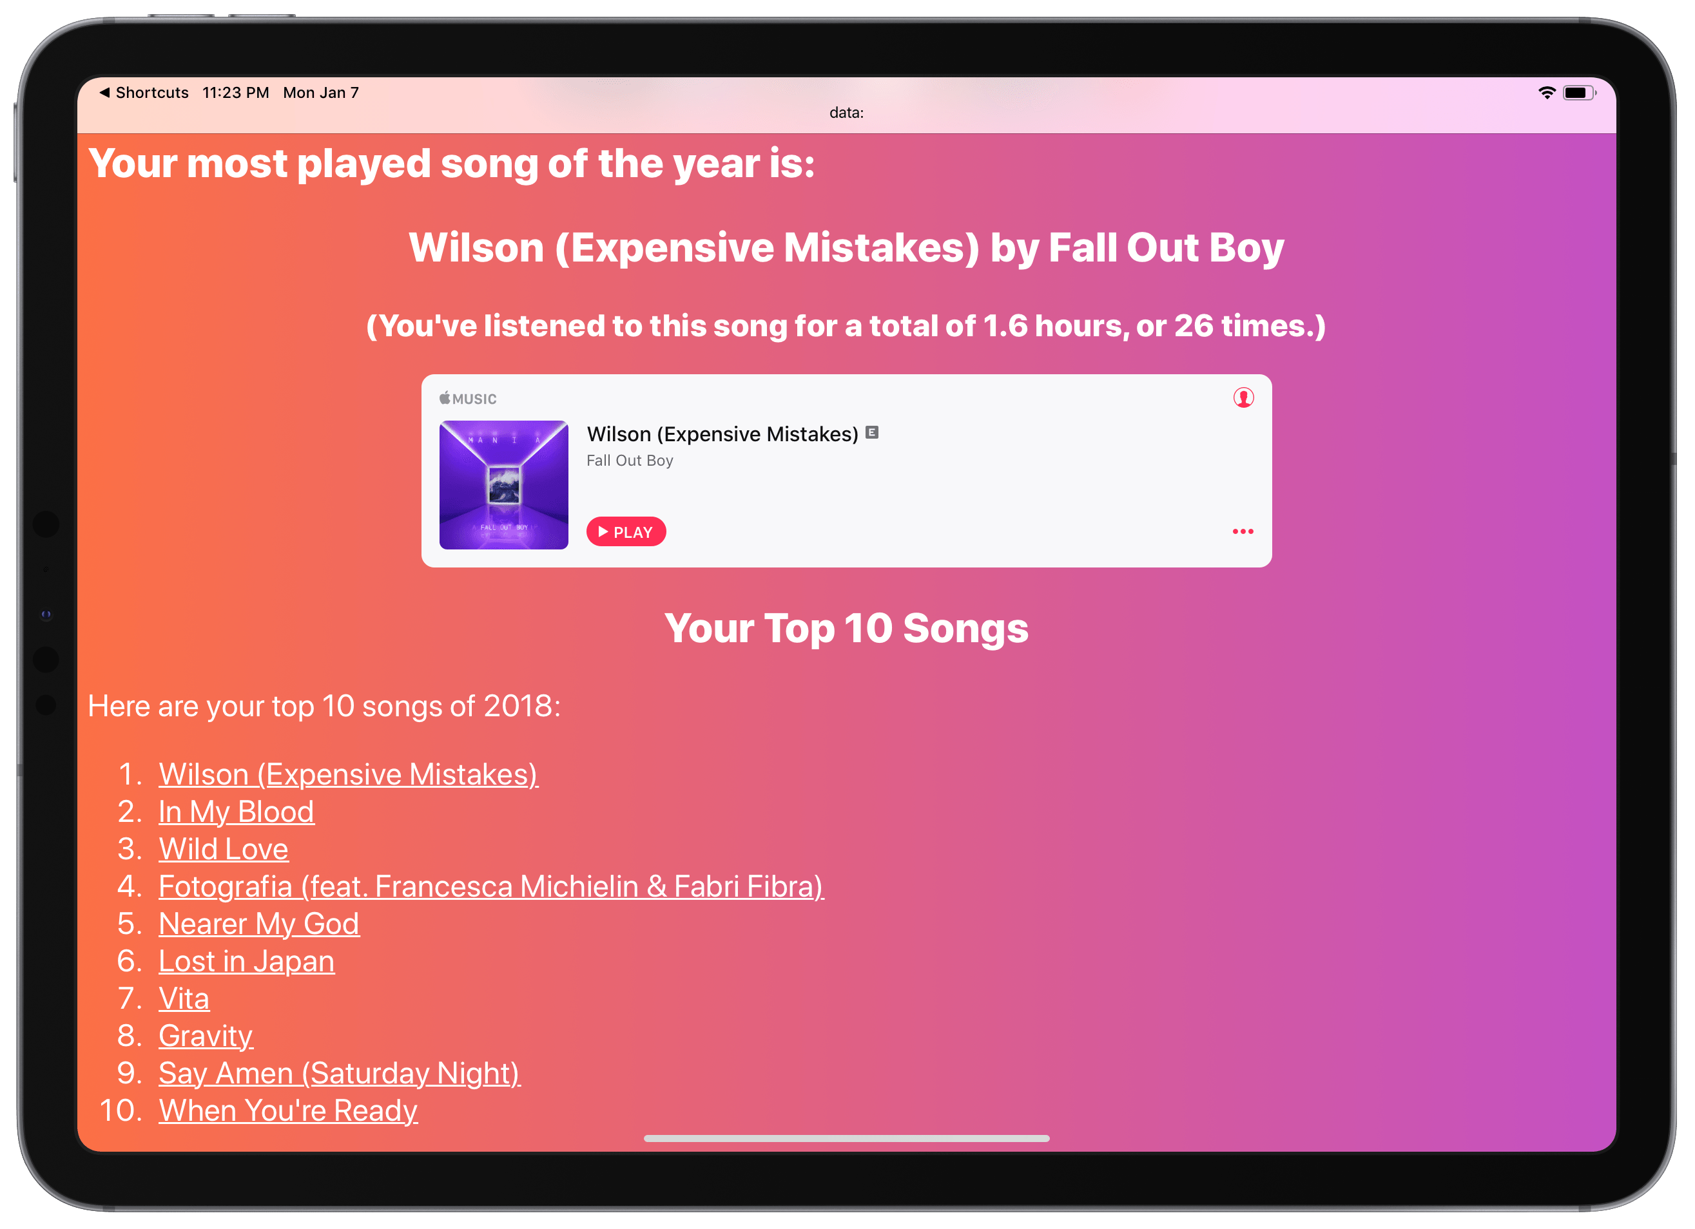The image size is (1695, 1229).
Task: Click the more options (three dots) icon
Action: click(1243, 531)
